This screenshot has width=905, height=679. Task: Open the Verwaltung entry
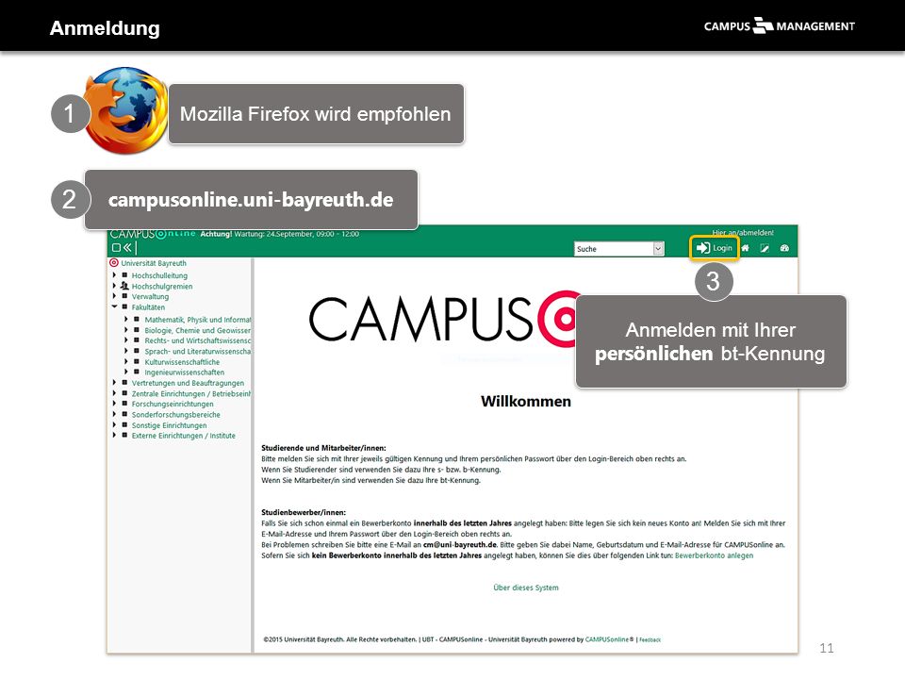[x=150, y=296]
